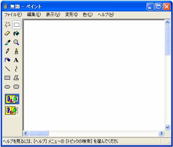Open the 色(C) menu
Image resolution: width=173 pixels, height=147 pixels.
(88, 15)
